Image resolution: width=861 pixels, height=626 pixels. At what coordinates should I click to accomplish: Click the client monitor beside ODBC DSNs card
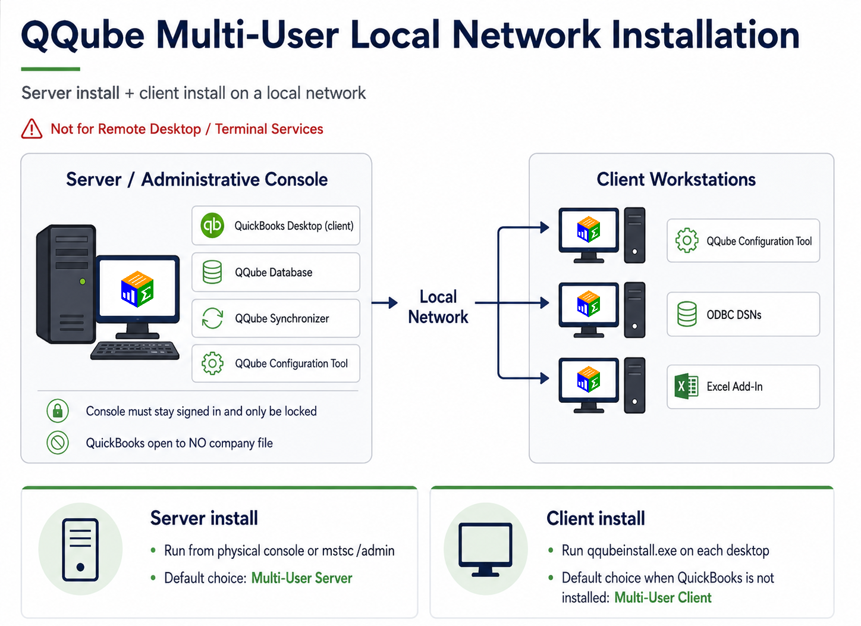pyautogui.click(x=589, y=310)
